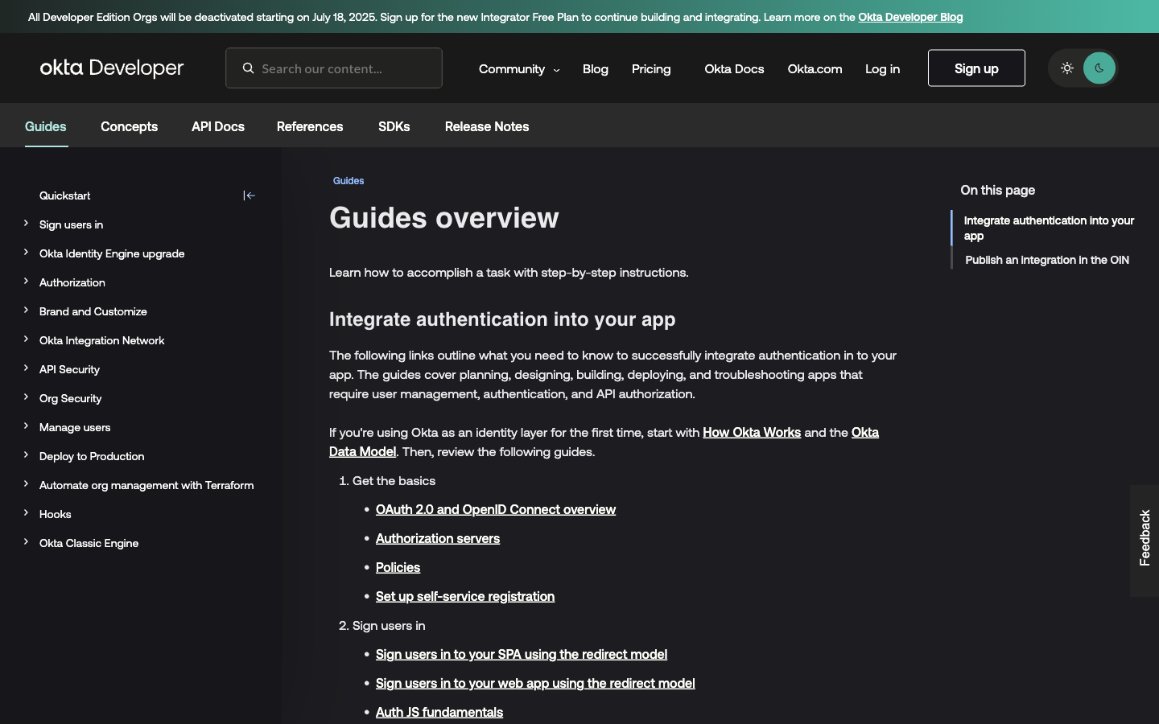The height and width of the screenshot is (724, 1159).
Task: Select Brand and Customize sidebar item
Action: pos(93,311)
